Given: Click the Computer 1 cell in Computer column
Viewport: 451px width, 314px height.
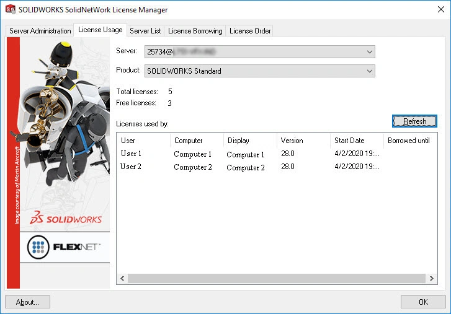Looking at the screenshot, I should (x=193, y=154).
